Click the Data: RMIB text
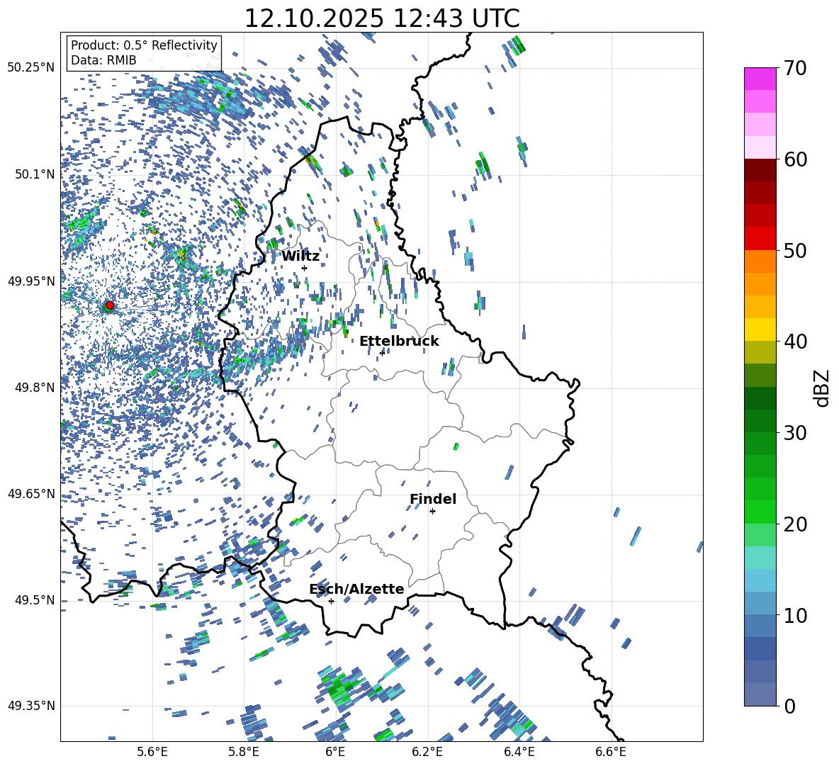839x766 pixels. click(x=103, y=60)
